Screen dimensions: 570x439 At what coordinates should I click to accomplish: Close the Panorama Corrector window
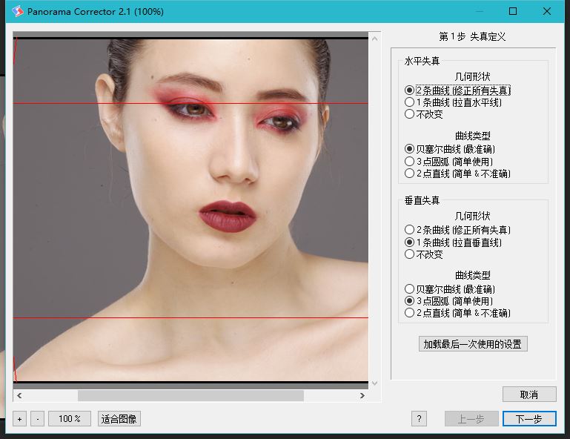click(547, 11)
